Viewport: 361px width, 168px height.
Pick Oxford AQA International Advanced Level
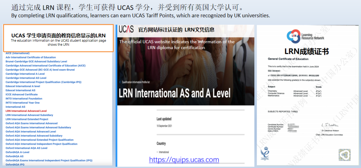31,132
